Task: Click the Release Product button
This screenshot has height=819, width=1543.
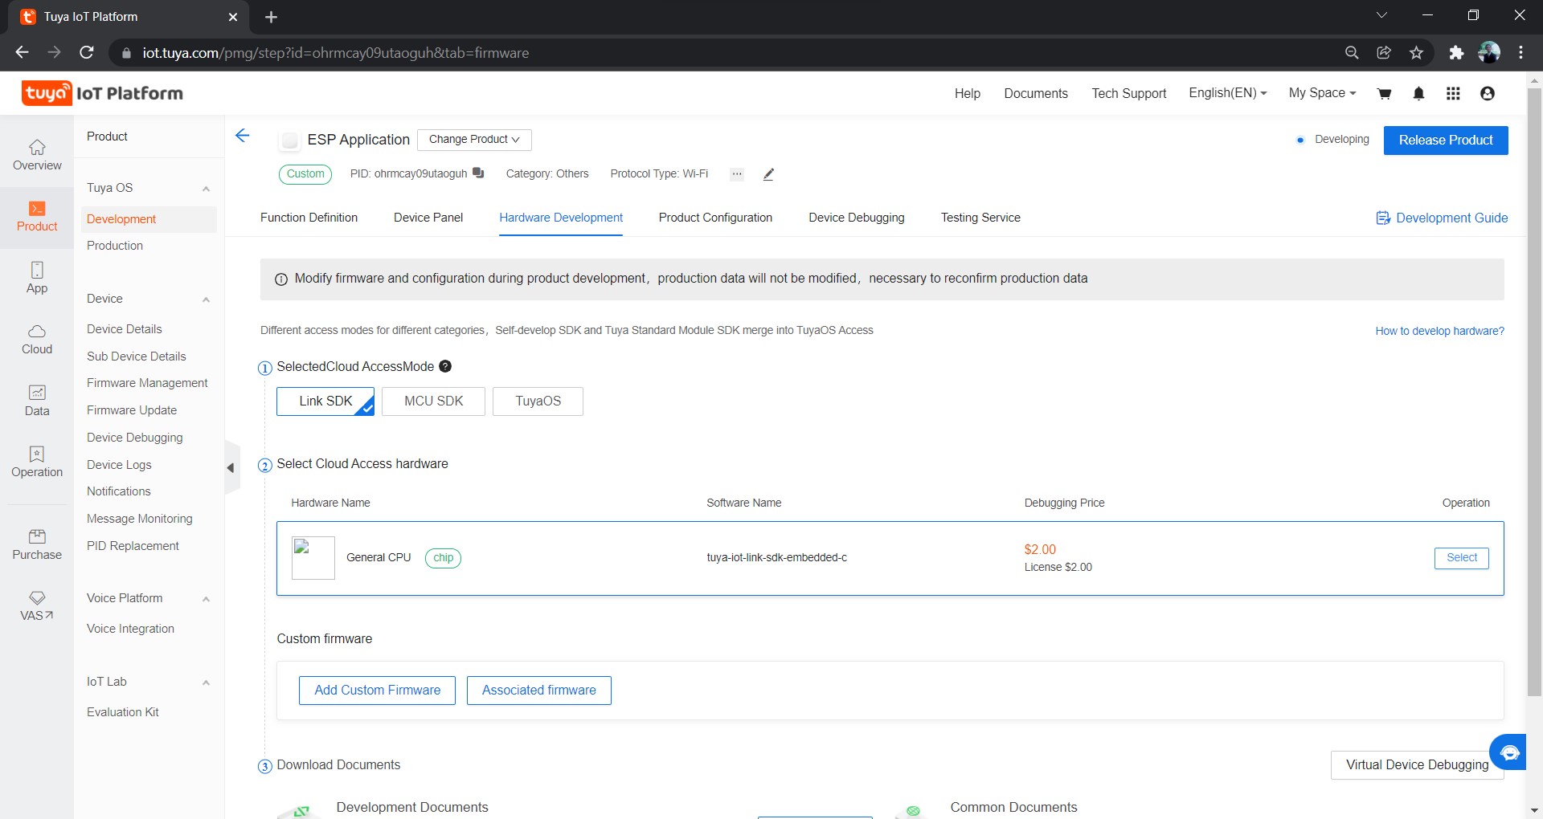Action: click(1446, 141)
